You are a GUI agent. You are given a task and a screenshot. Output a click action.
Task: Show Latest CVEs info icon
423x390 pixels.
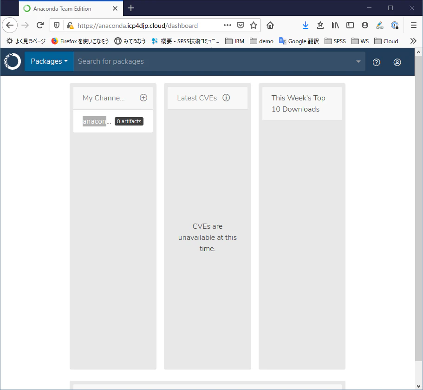point(226,98)
